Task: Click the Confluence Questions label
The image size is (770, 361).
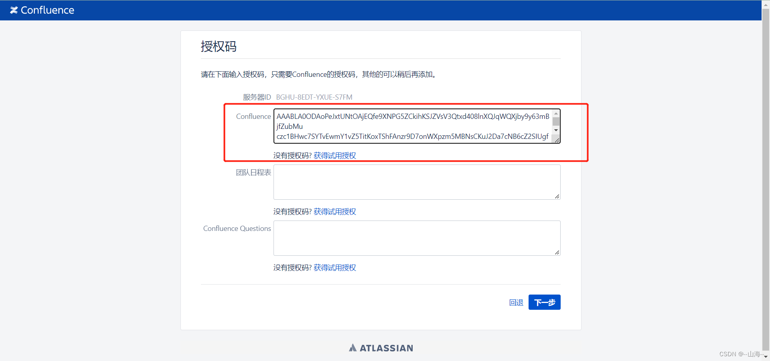Action: coord(237,229)
